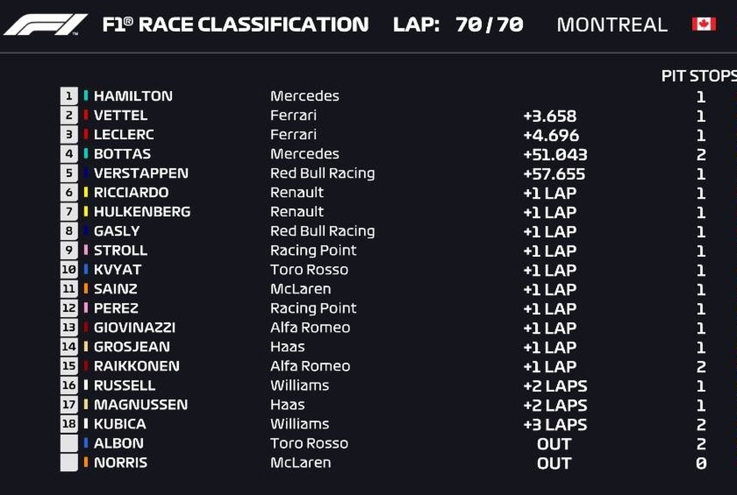The image size is (737, 495).
Task: Click Hamilton's teal team color bar
Action: coord(86,96)
